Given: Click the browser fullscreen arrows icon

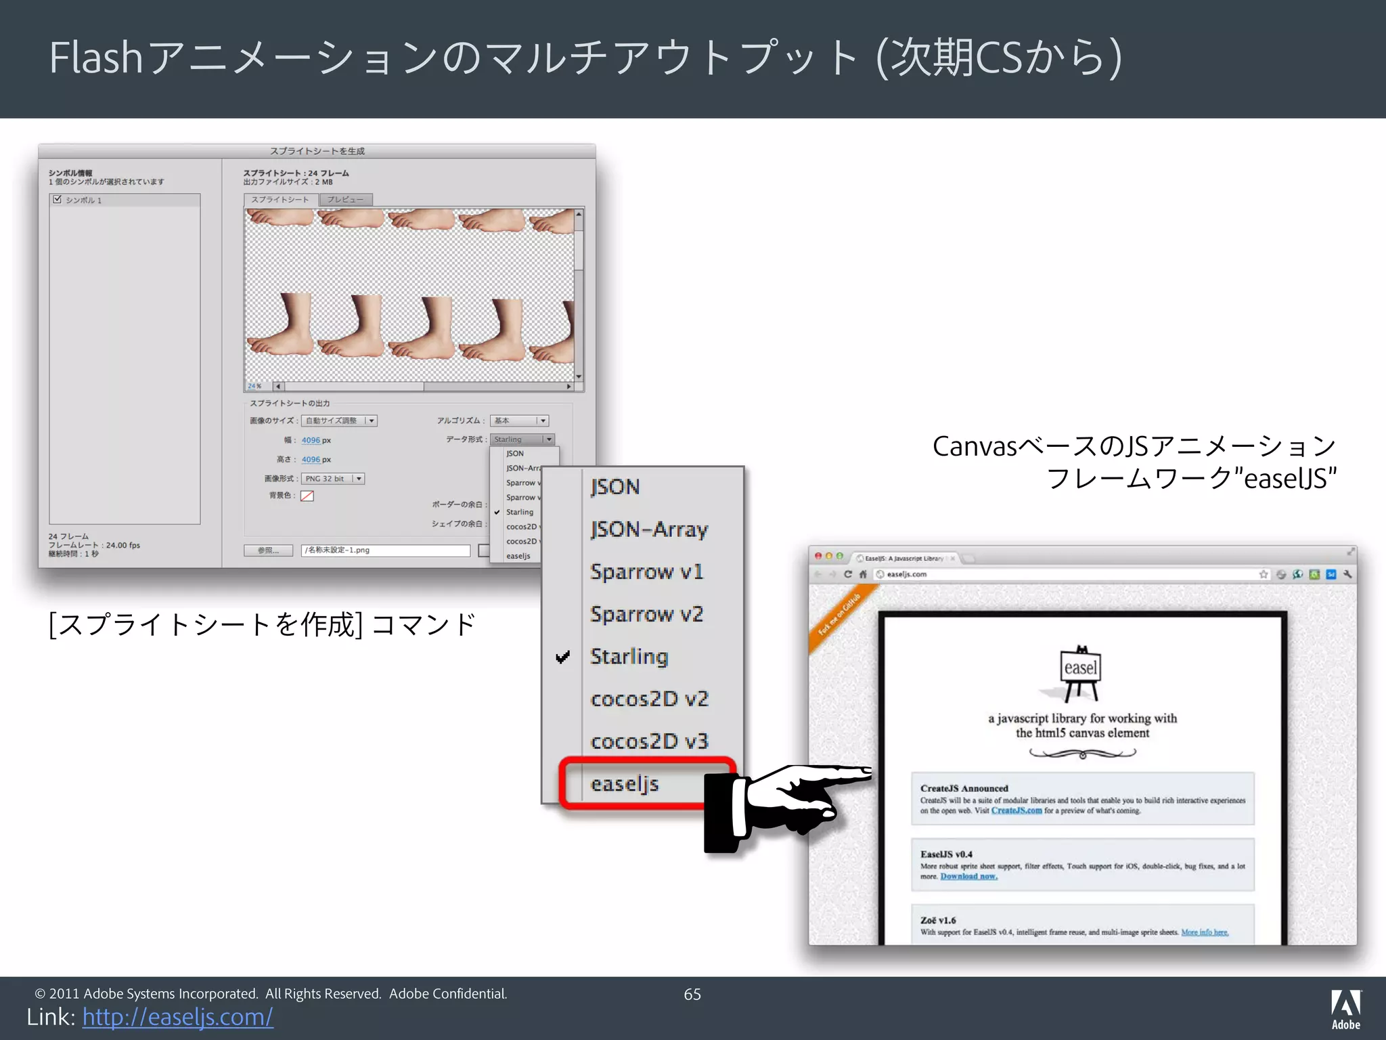Looking at the screenshot, I should point(1351,552).
